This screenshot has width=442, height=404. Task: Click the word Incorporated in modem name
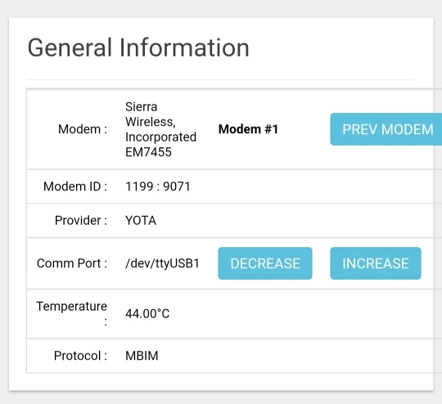click(x=160, y=137)
